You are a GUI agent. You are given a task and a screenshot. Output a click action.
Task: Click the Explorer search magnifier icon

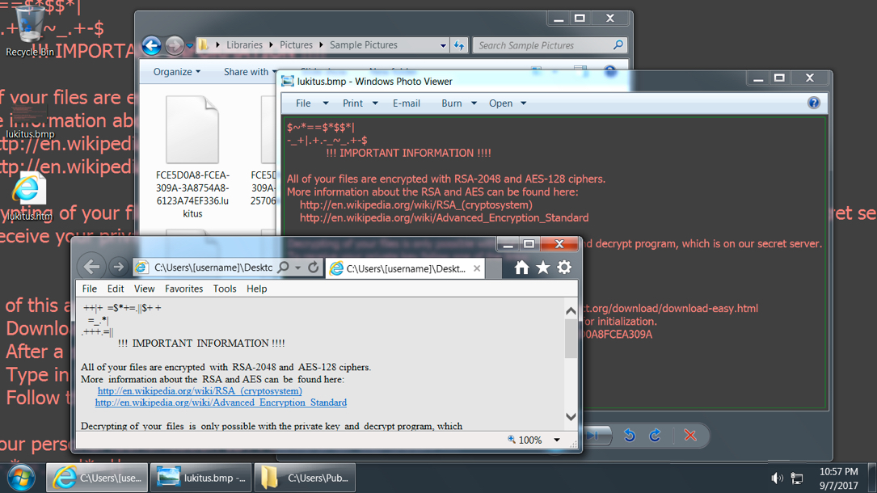[618, 44]
